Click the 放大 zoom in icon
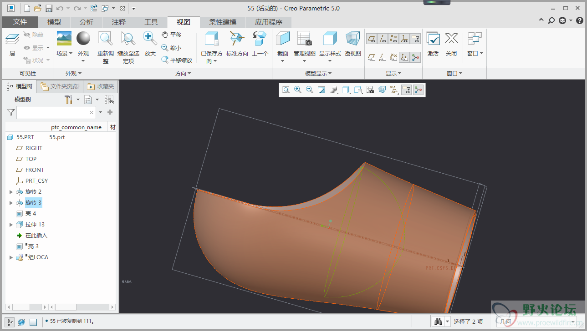 pos(150,38)
